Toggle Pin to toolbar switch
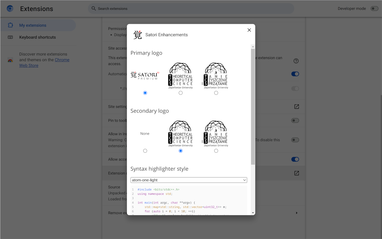 (x=295, y=120)
